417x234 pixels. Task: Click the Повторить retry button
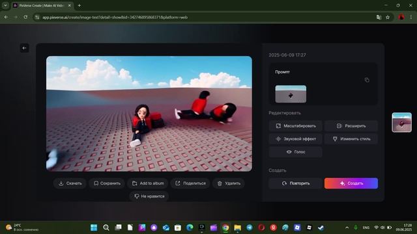pyautogui.click(x=295, y=183)
